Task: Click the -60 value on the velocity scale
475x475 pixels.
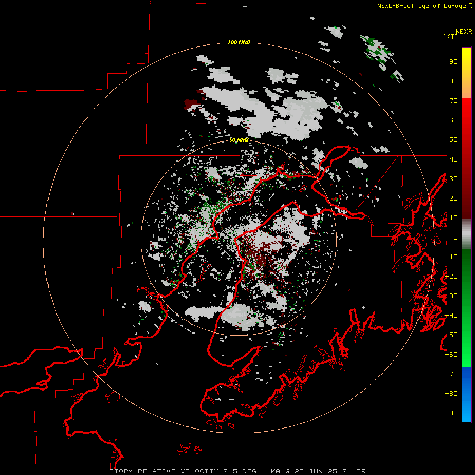Action: 451,355
